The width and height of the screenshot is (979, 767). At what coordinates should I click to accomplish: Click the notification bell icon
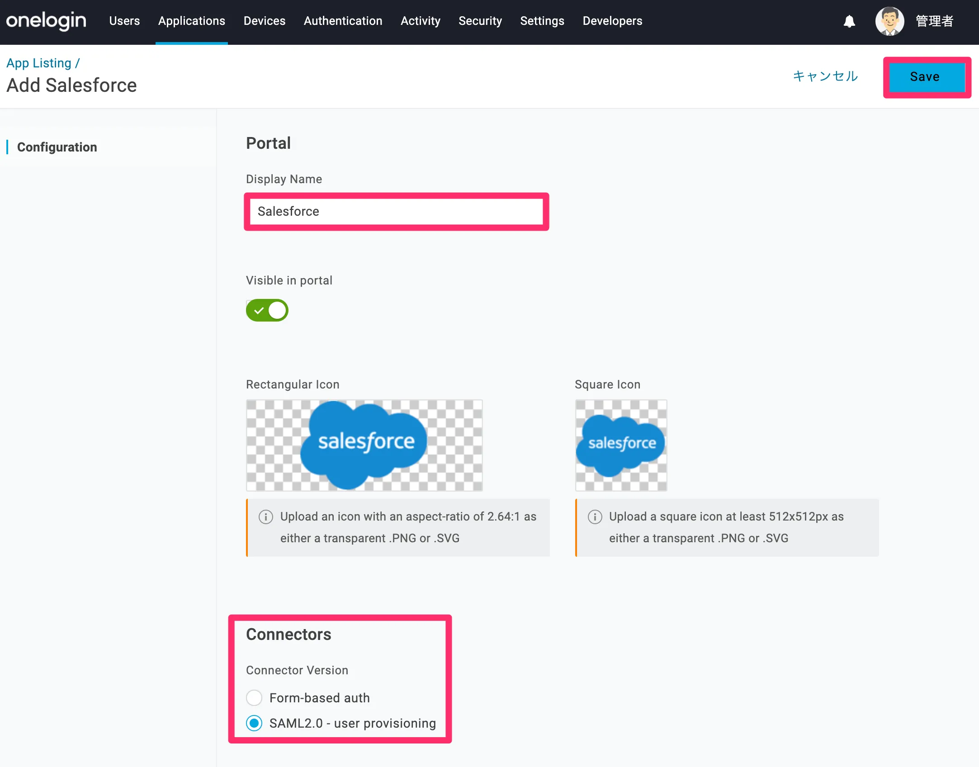849,21
